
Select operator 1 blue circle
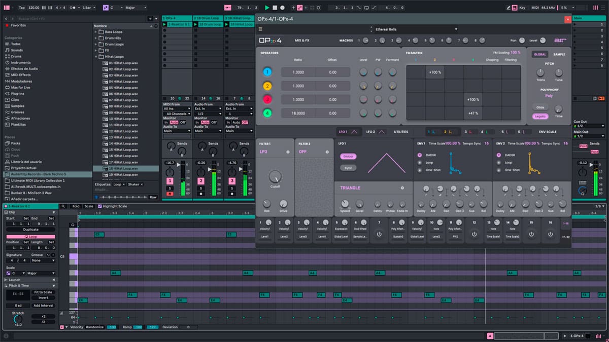267,72
